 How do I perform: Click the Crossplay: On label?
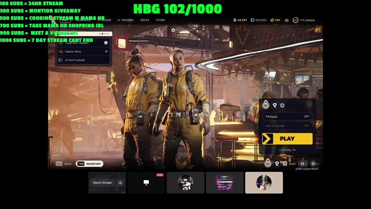(x=287, y=150)
